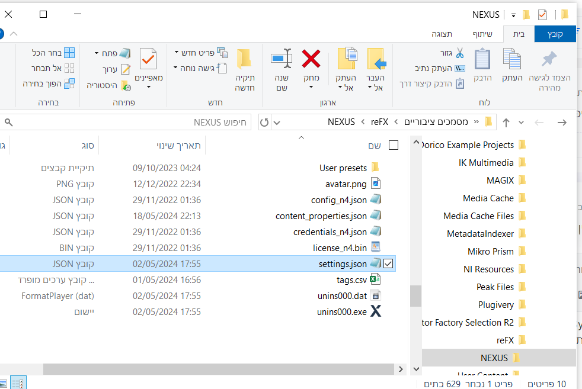Viewport: 582px width, 389px height.
Task: Click reFX in the address bar
Action: coord(379,122)
